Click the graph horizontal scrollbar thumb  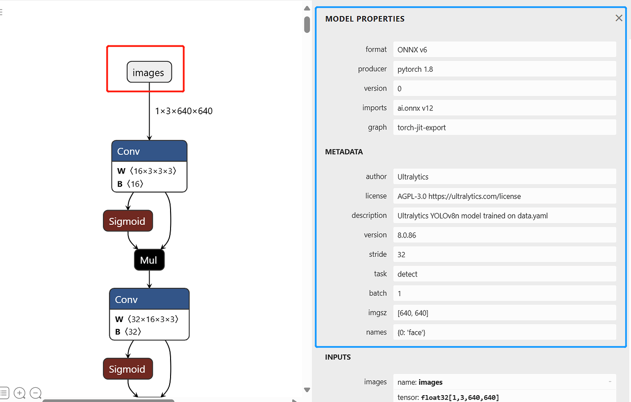pyautogui.click(x=108, y=401)
